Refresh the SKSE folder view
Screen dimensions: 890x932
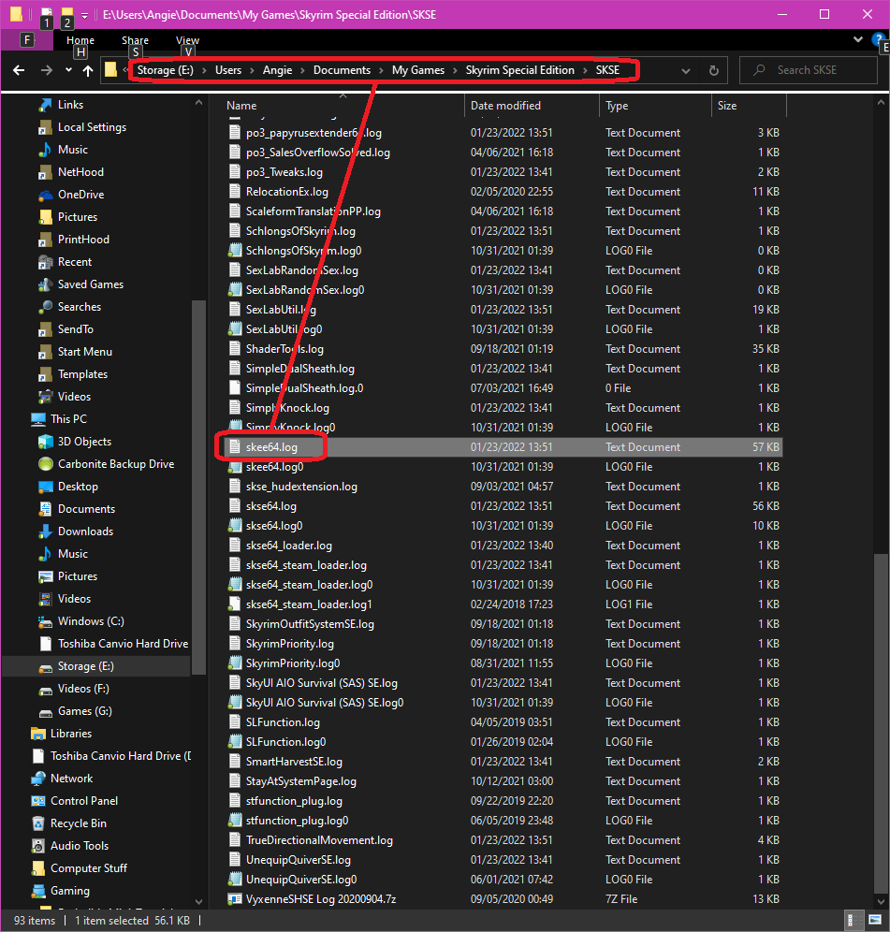[713, 70]
